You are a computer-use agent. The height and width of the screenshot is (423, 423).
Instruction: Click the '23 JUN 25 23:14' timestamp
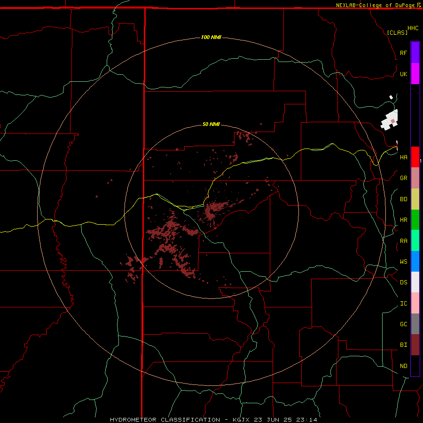pos(285,420)
